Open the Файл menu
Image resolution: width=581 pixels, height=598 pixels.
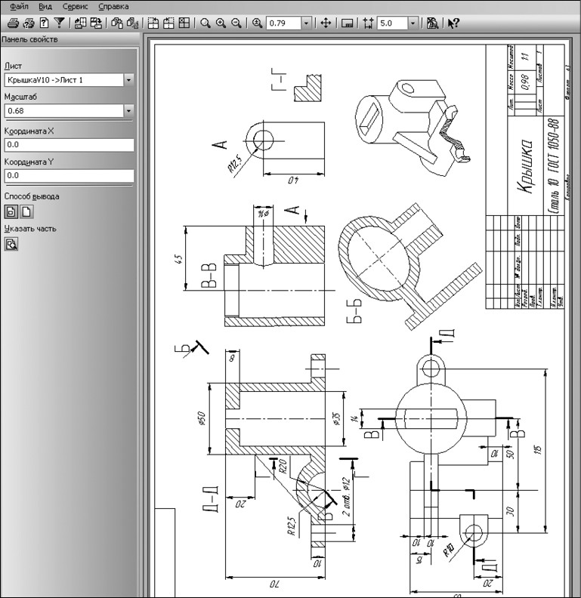point(19,6)
